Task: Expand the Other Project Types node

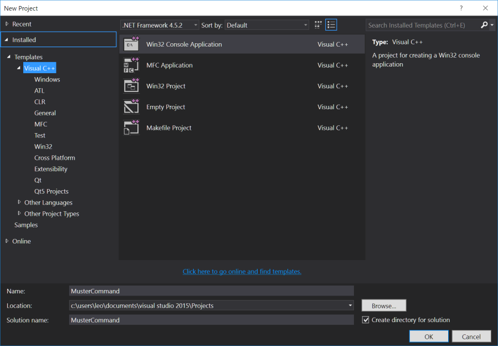Action: [19, 213]
